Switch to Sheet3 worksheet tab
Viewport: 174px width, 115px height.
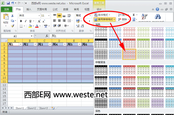tap(44, 108)
